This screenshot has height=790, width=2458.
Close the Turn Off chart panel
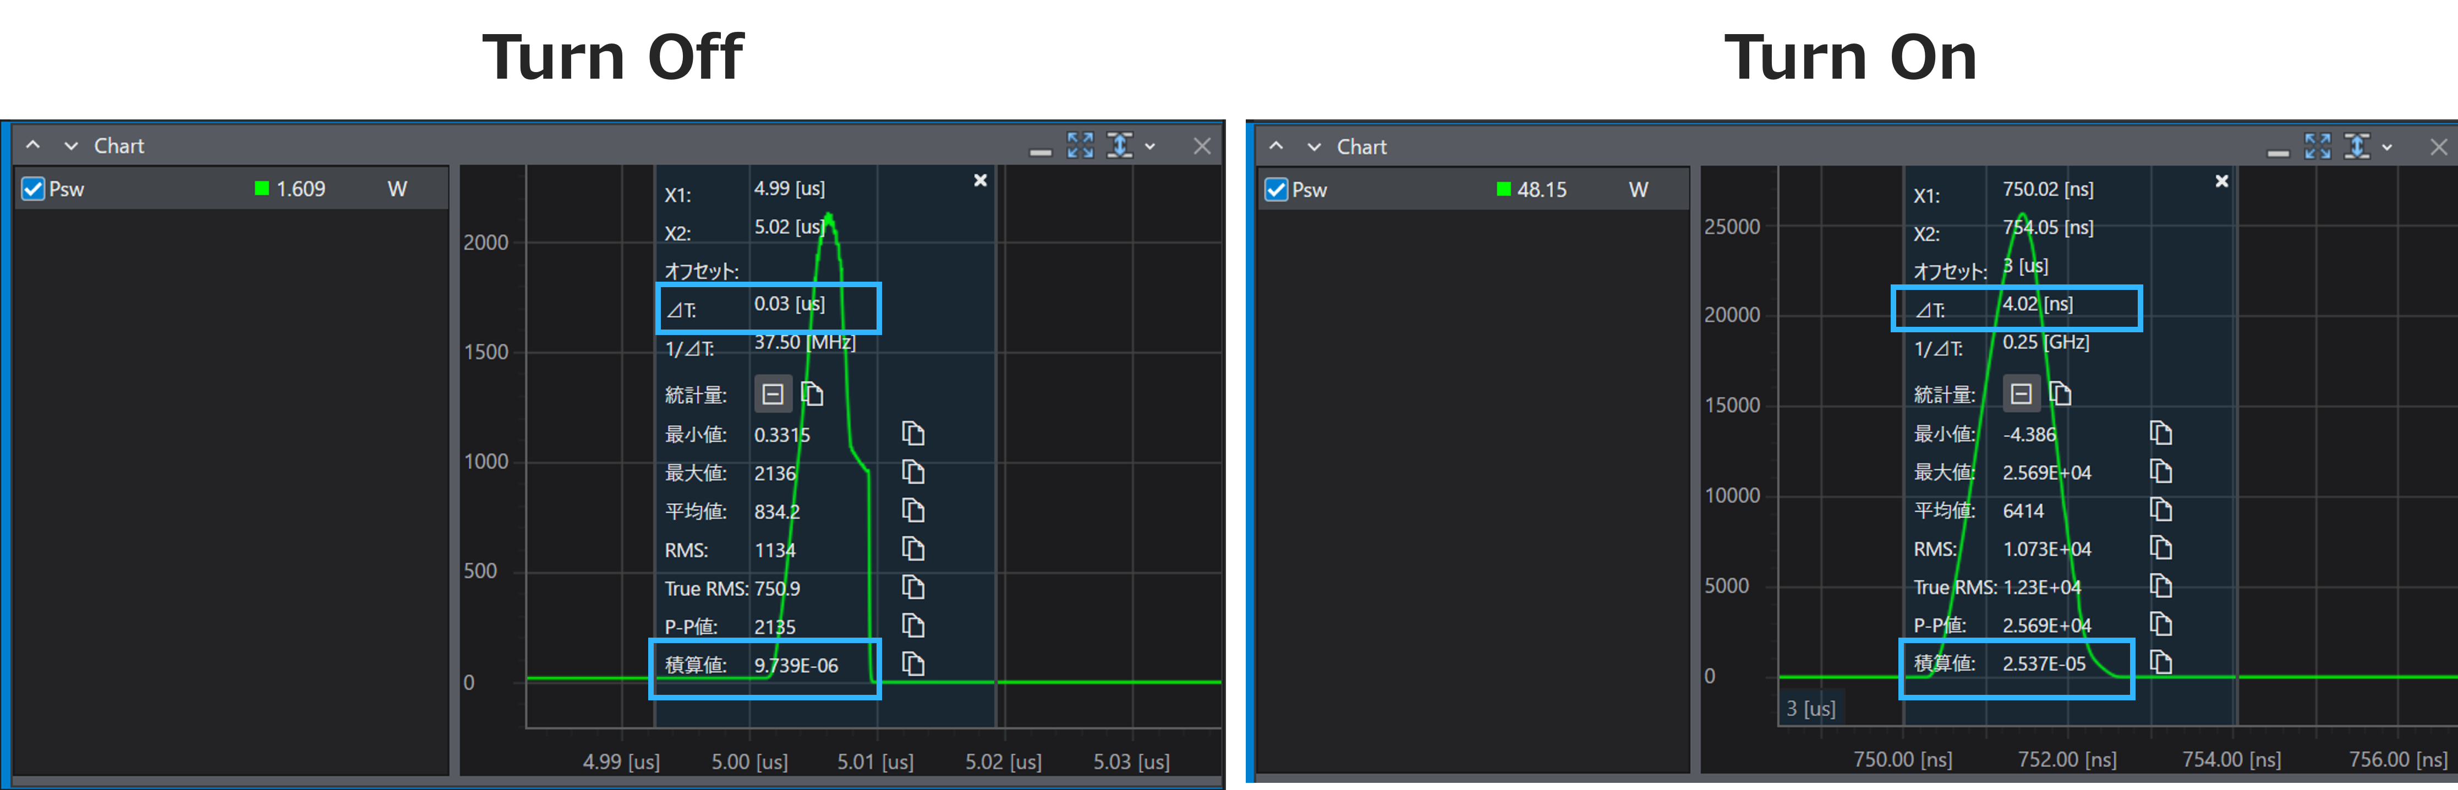[1201, 146]
